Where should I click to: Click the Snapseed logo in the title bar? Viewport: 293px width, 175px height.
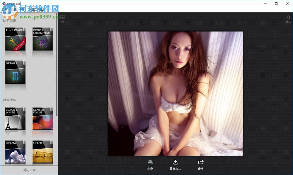click(4, 4)
